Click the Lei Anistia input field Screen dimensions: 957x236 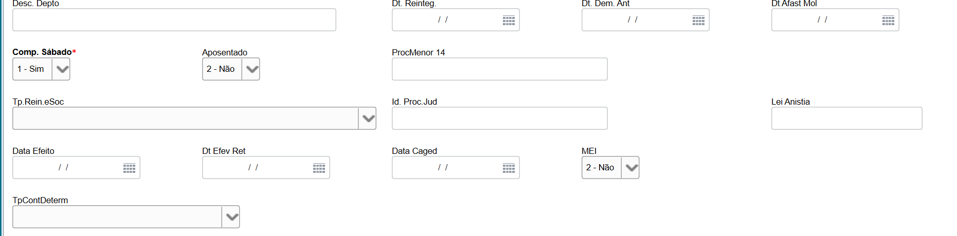(x=846, y=119)
